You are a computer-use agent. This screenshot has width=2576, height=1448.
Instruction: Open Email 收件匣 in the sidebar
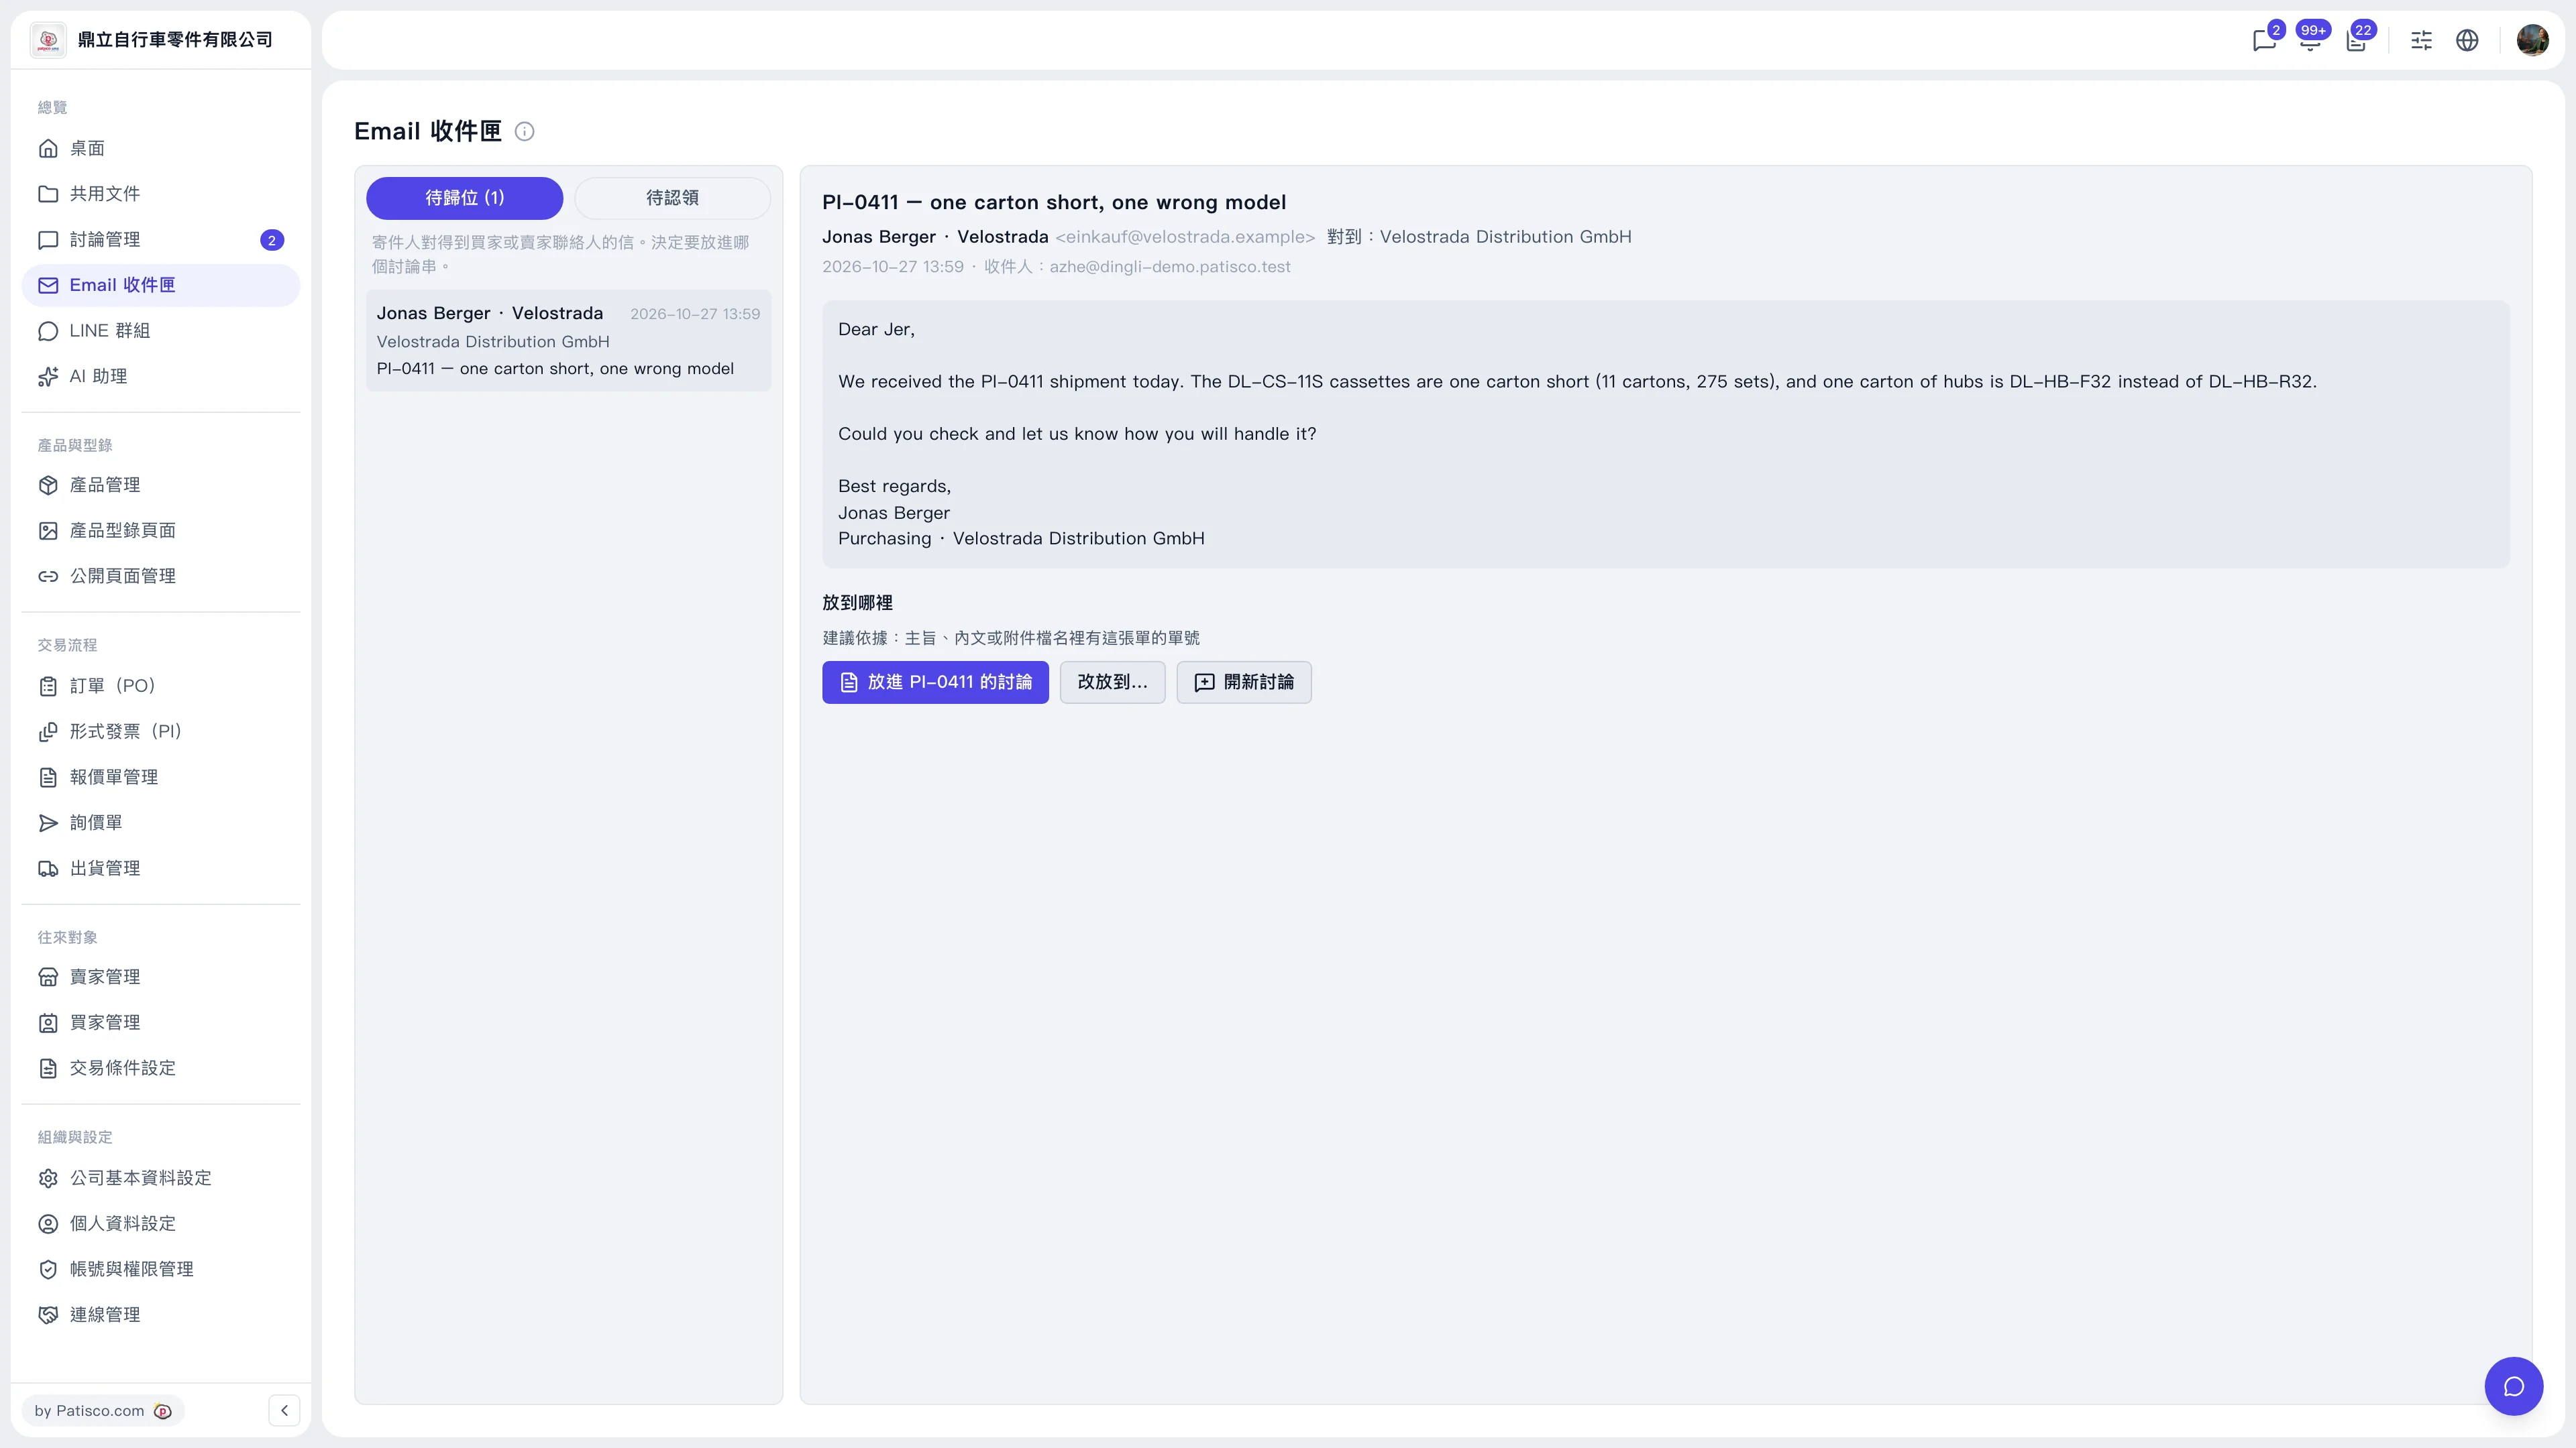[161, 285]
